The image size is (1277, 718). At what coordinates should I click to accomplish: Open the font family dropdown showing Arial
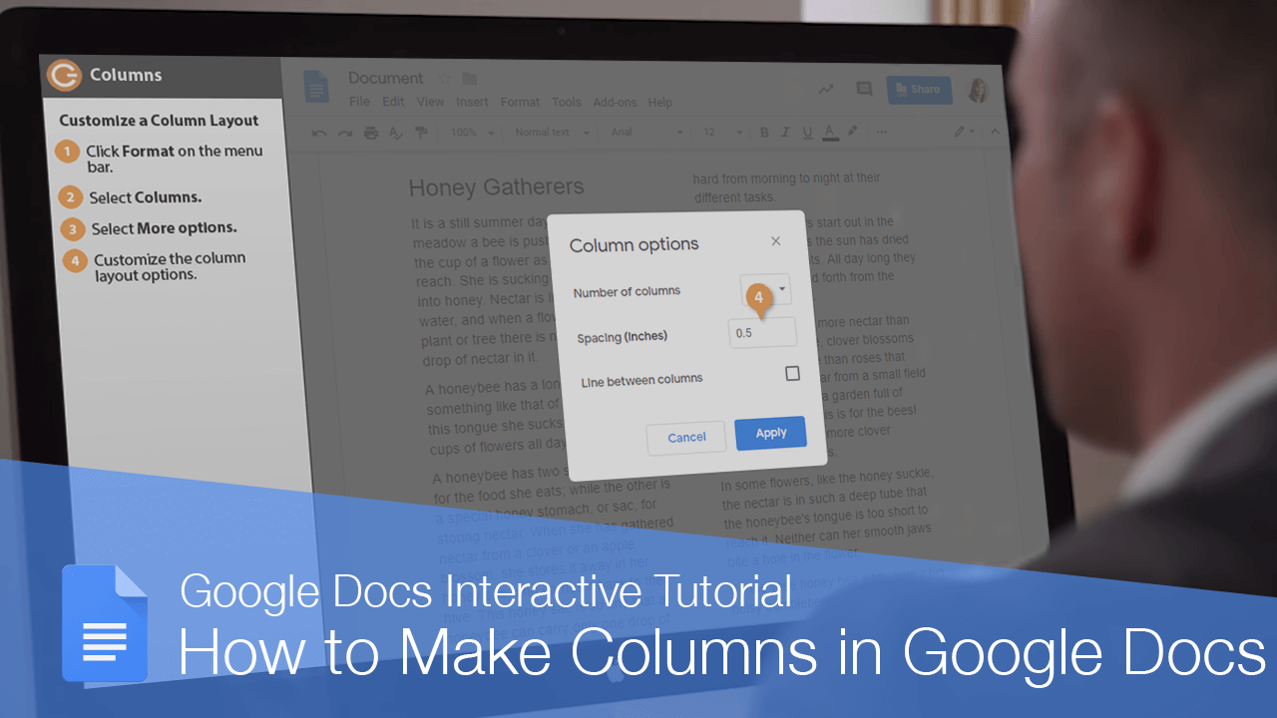pyautogui.click(x=645, y=131)
